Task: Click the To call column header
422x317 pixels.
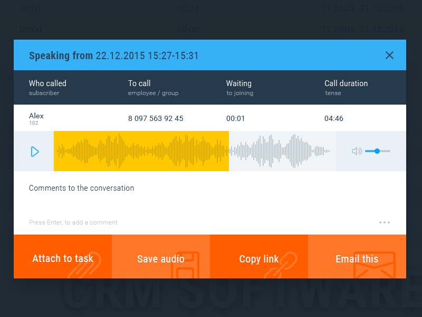Action: (139, 83)
